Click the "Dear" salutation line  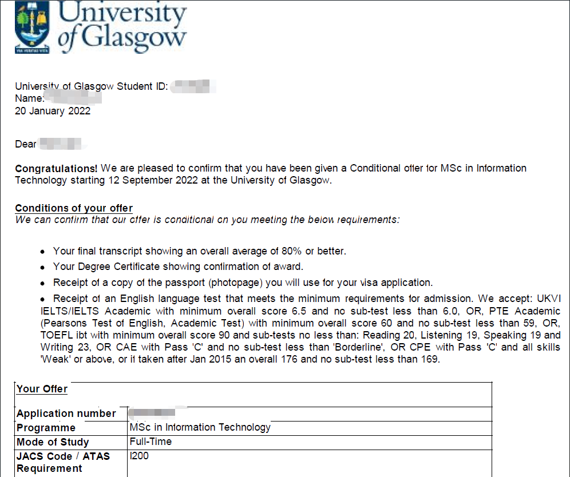coord(26,144)
